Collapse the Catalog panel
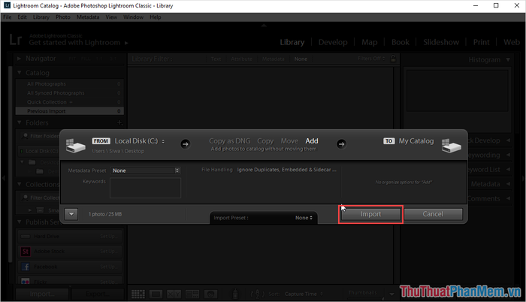Viewport: 526px width, 302px height. click(19, 72)
